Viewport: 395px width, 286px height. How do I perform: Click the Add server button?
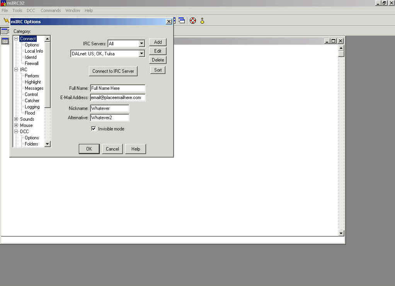coord(158,42)
